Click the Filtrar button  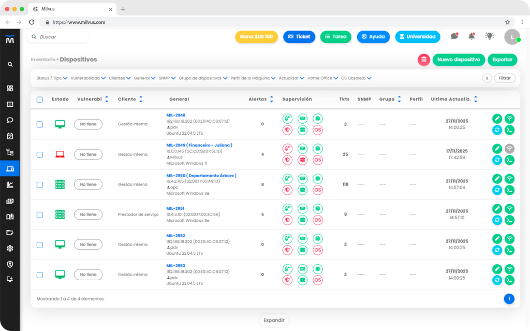[505, 78]
